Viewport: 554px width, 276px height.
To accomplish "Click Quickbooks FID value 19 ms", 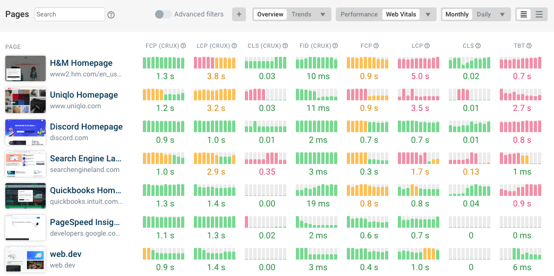I will click(x=318, y=204).
